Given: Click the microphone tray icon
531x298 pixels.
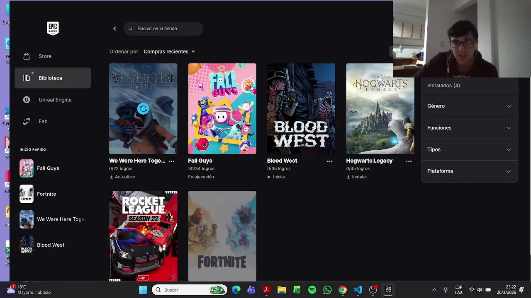Looking at the screenshot, I should (446, 290).
